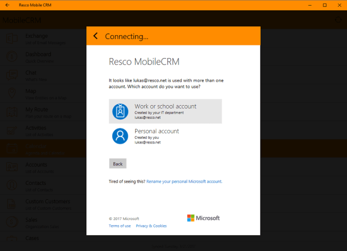The image size is (347, 251).
Task: Open the Accounts card icon in background
Action: [x=12, y=167]
